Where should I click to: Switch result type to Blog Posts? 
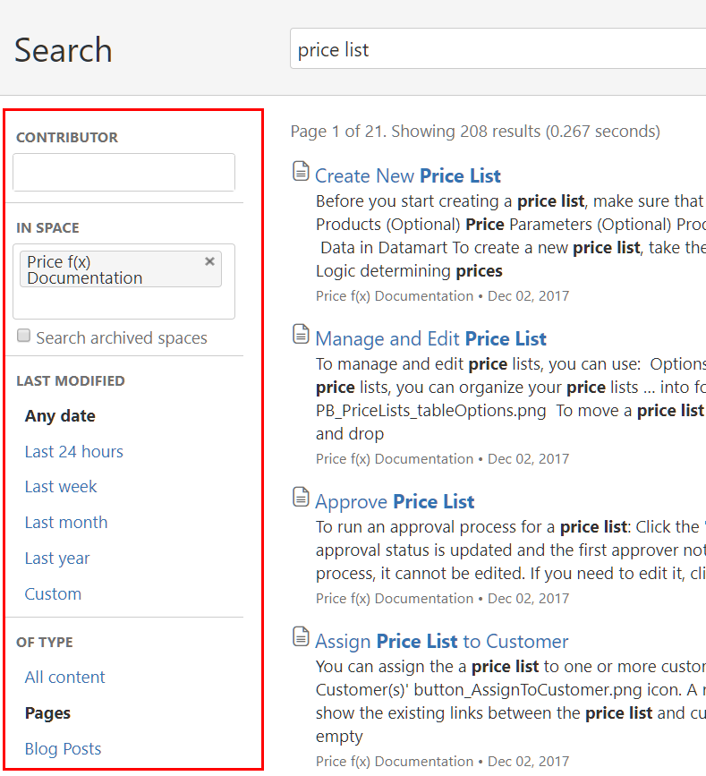[x=63, y=748]
